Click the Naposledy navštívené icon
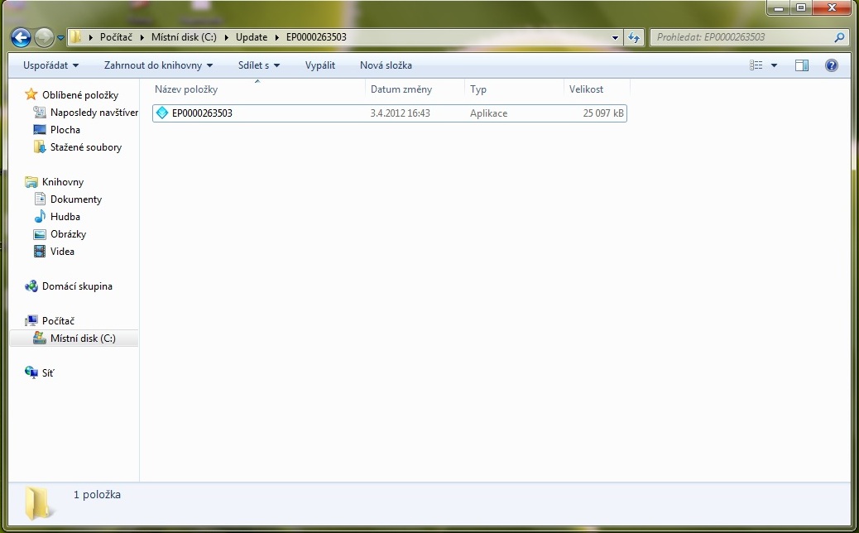 coord(40,113)
